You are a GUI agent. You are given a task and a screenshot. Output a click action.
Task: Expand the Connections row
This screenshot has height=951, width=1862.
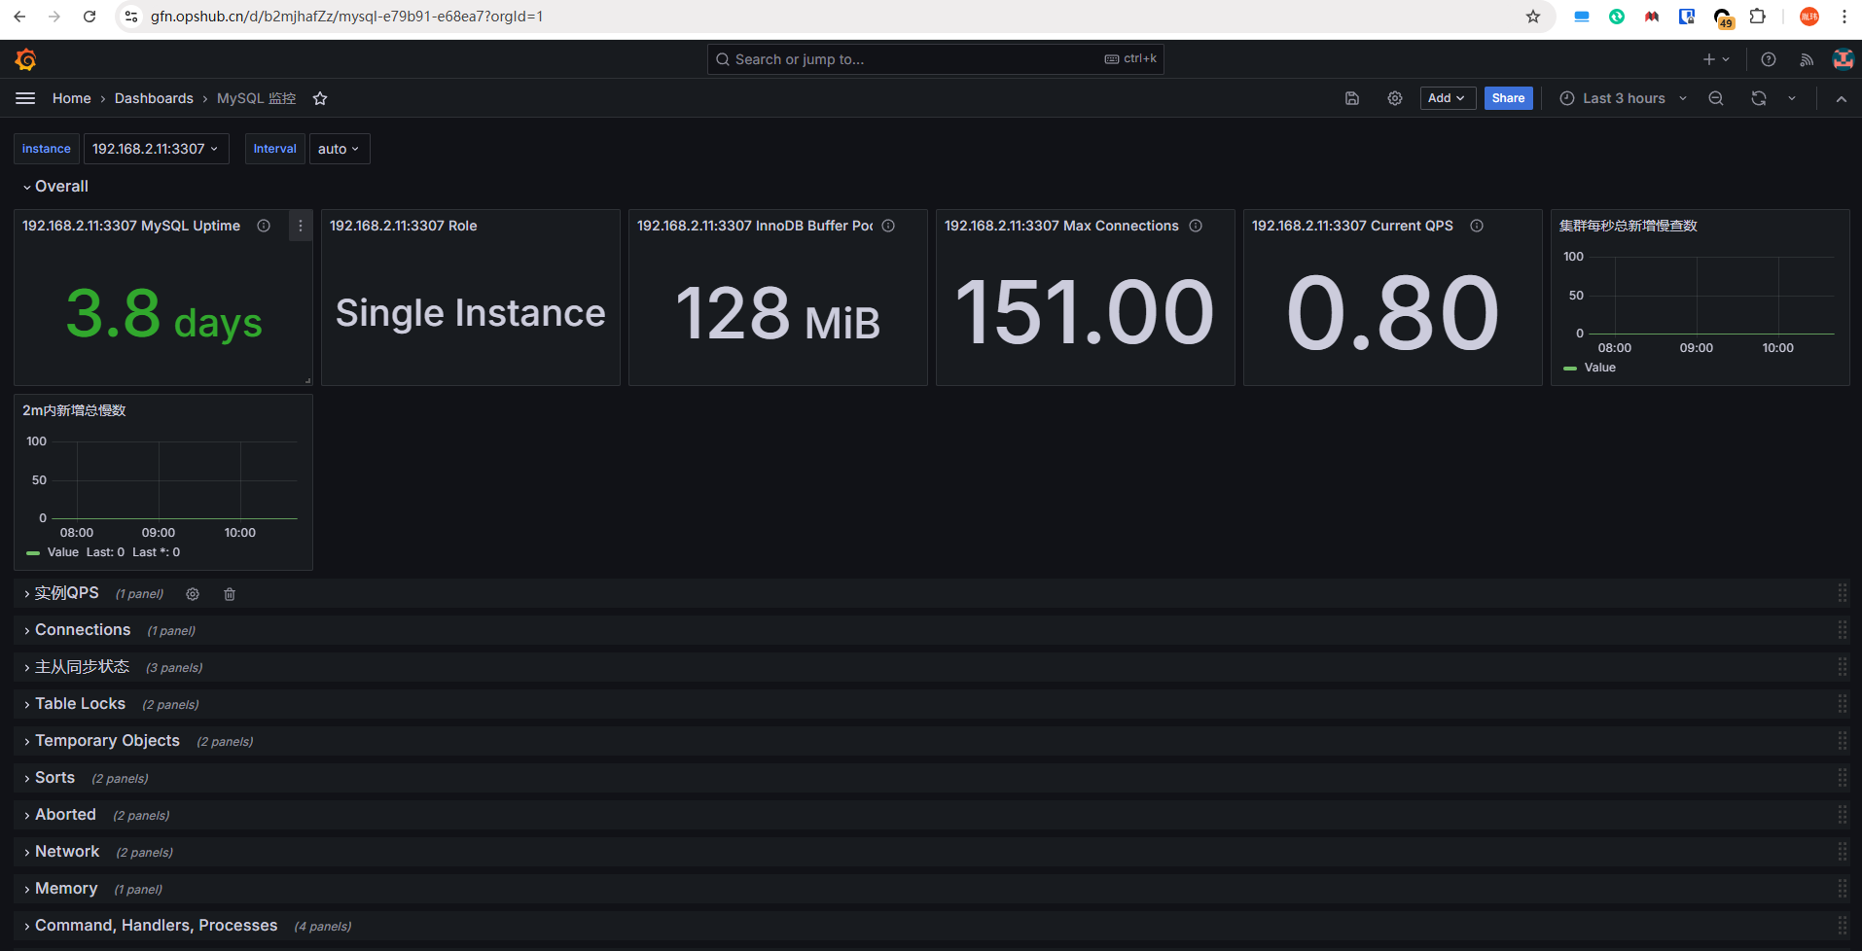tap(77, 630)
